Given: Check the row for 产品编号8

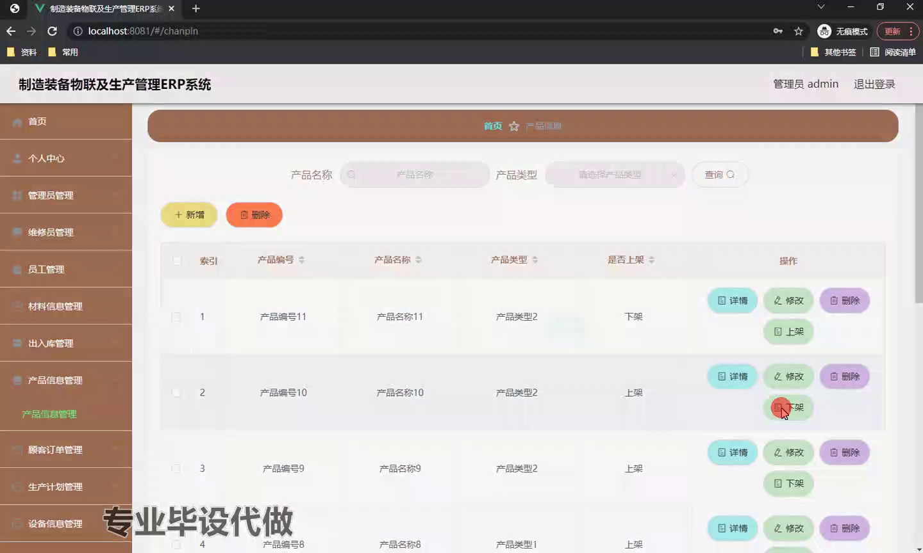Looking at the screenshot, I should click(176, 545).
